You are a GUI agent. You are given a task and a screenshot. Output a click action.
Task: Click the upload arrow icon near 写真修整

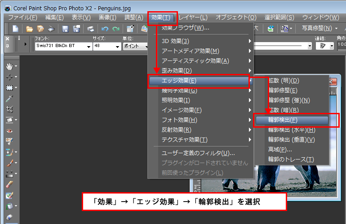tap(271, 29)
